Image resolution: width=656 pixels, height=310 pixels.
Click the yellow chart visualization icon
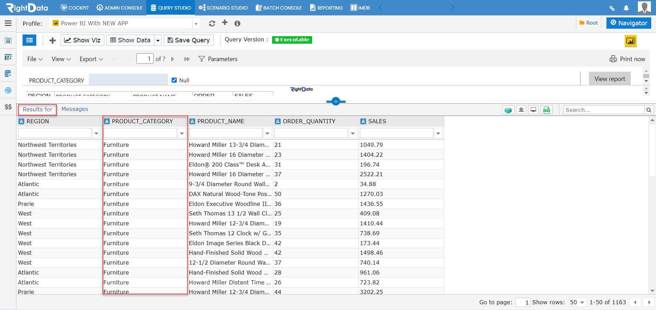click(631, 41)
